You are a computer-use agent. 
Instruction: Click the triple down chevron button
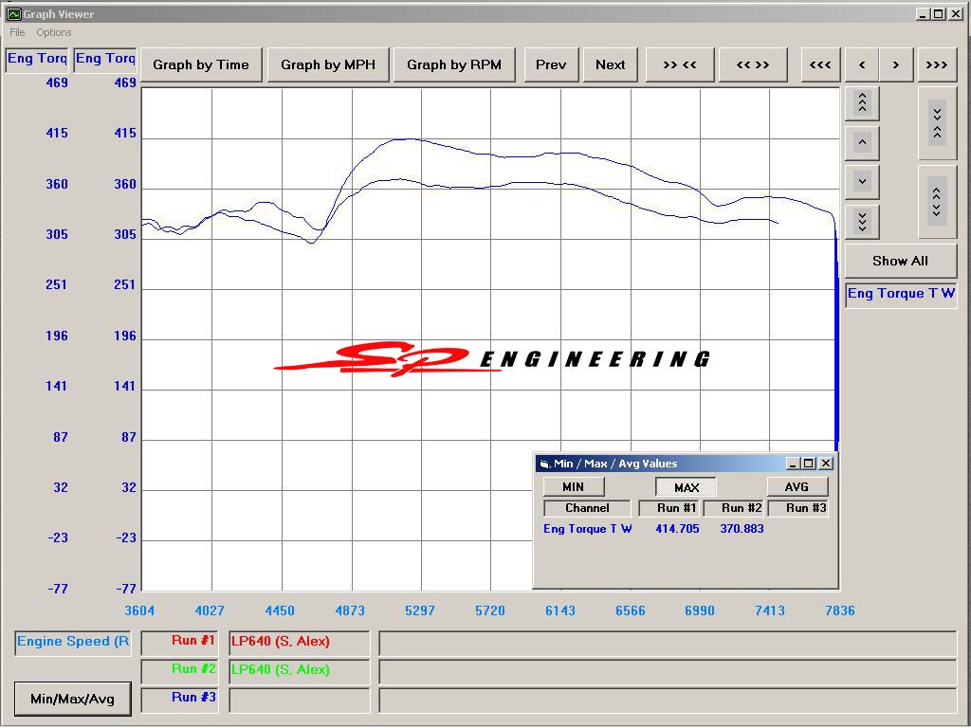coord(862,221)
